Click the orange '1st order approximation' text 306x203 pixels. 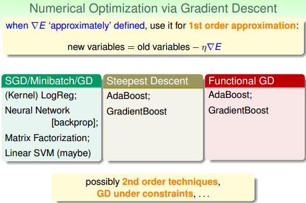pyautogui.click(x=242, y=26)
